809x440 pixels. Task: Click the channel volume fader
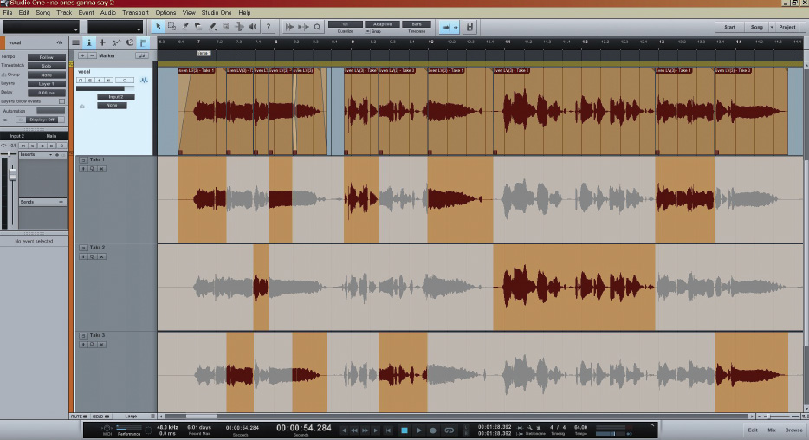tap(12, 174)
